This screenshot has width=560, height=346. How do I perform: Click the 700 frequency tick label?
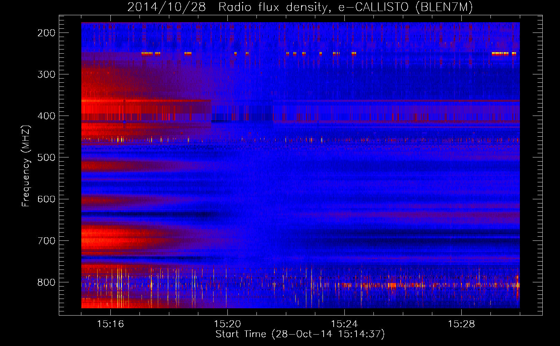(46, 241)
